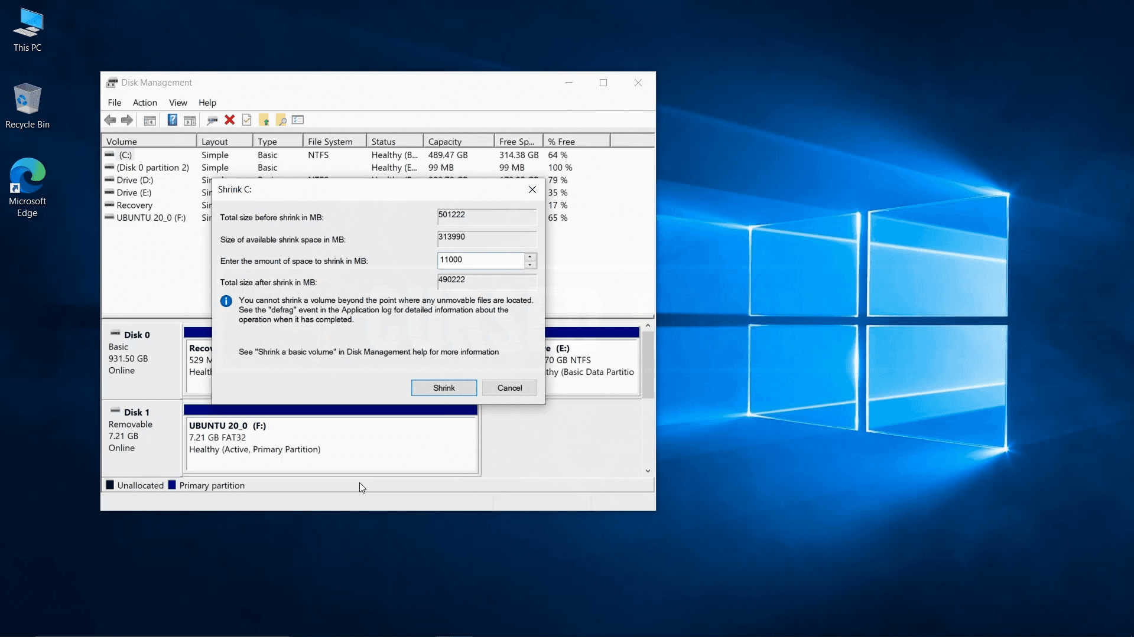Click available shrink space field 313990
1134x637 pixels.
(487, 238)
